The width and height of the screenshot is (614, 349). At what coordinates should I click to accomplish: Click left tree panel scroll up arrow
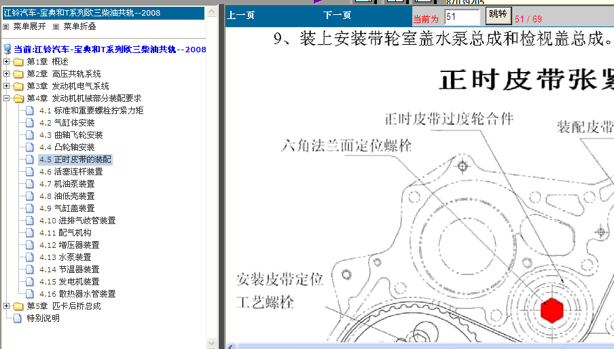coord(211,11)
